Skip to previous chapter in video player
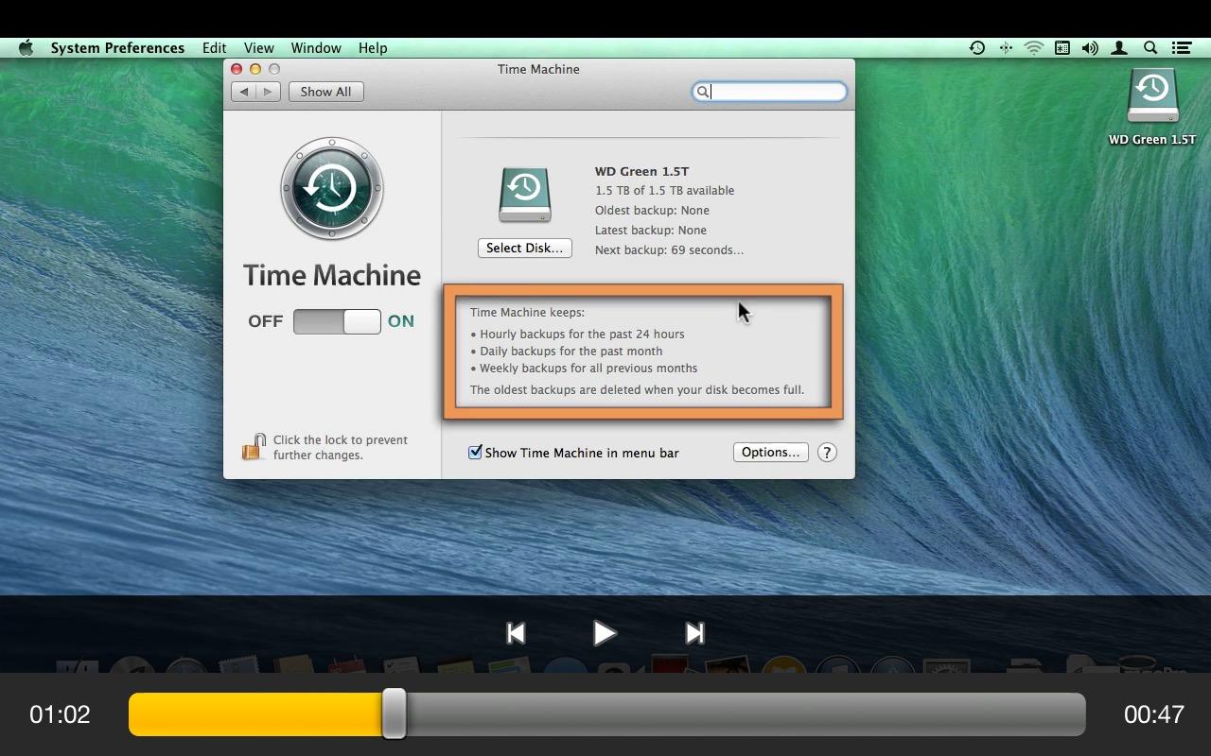Image resolution: width=1211 pixels, height=756 pixels. (x=516, y=633)
